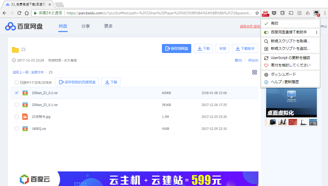
Task: Click the Evernote-style gray leaf extension icon
Action: [283, 13]
